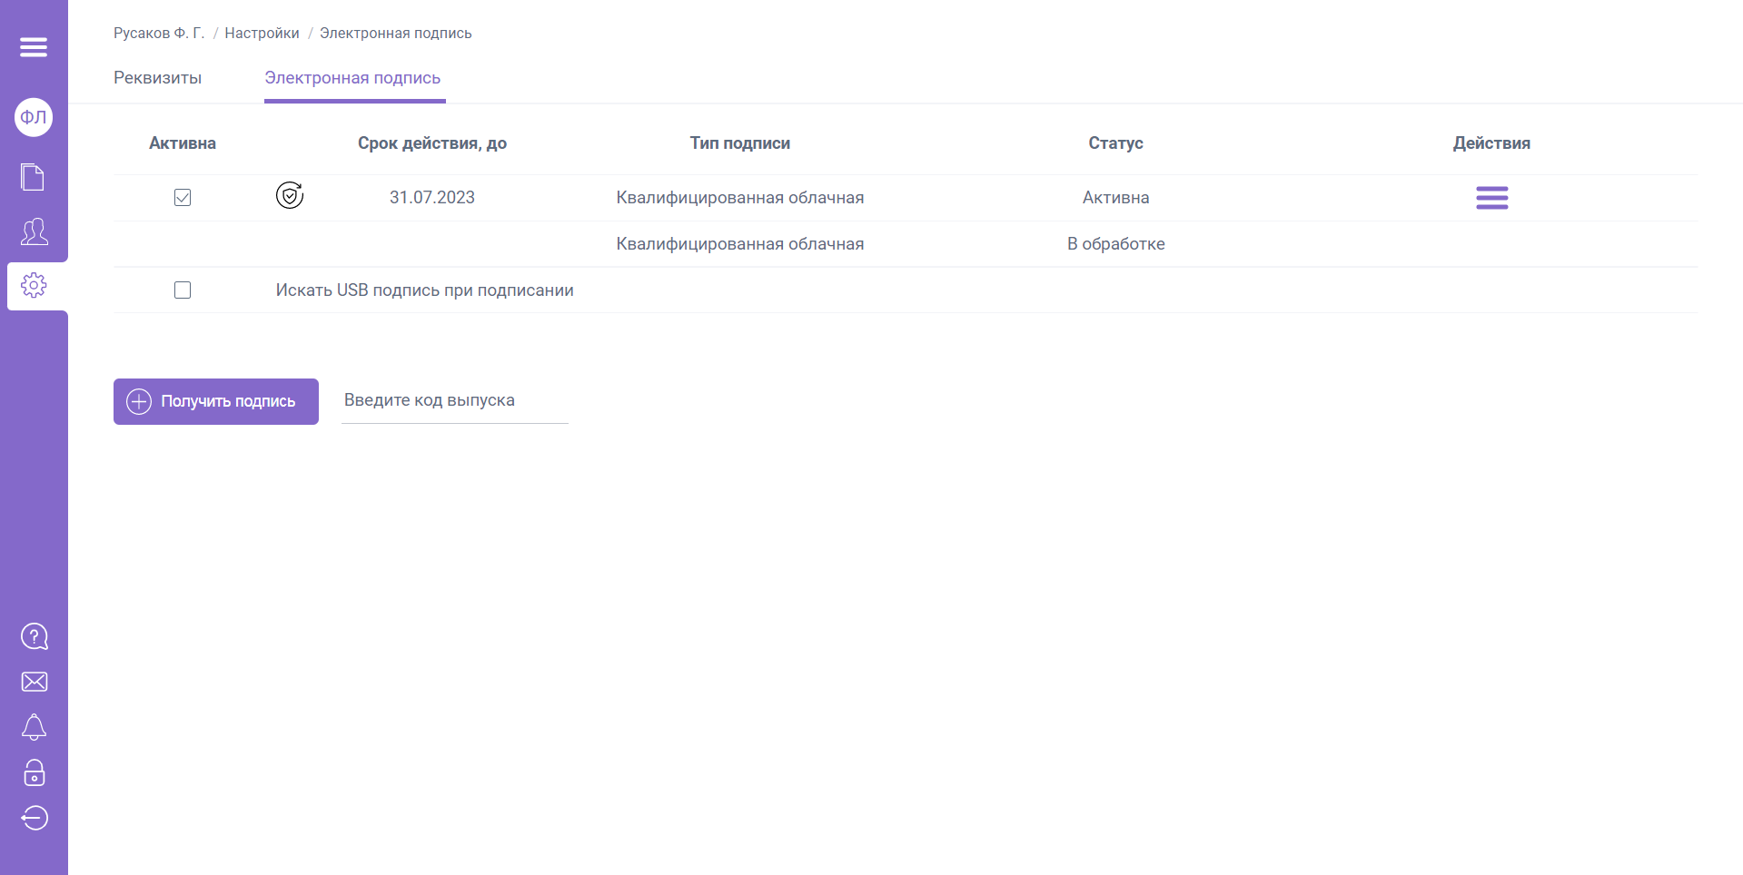Switch to the Реквизиты tab

coord(158,78)
